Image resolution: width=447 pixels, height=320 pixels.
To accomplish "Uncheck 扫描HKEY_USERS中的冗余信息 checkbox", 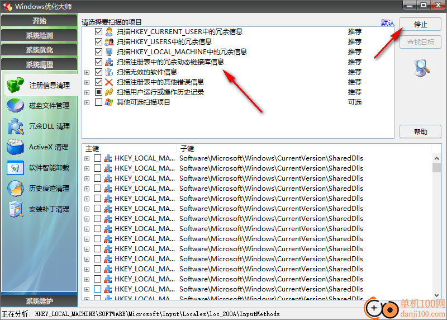I will pyautogui.click(x=98, y=41).
